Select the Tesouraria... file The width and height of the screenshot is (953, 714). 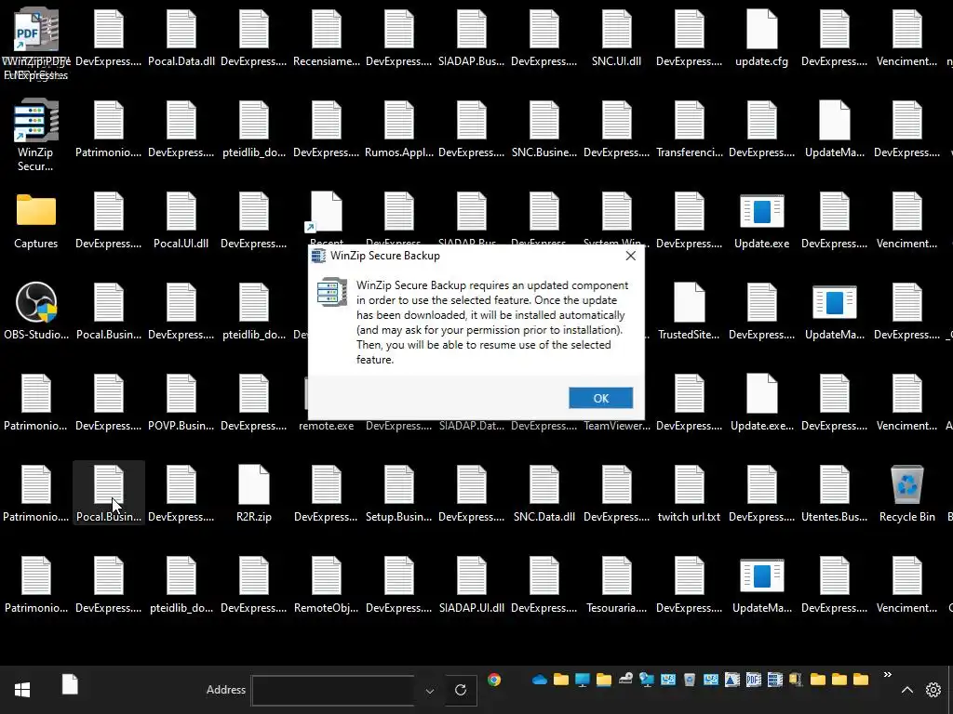click(x=616, y=585)
